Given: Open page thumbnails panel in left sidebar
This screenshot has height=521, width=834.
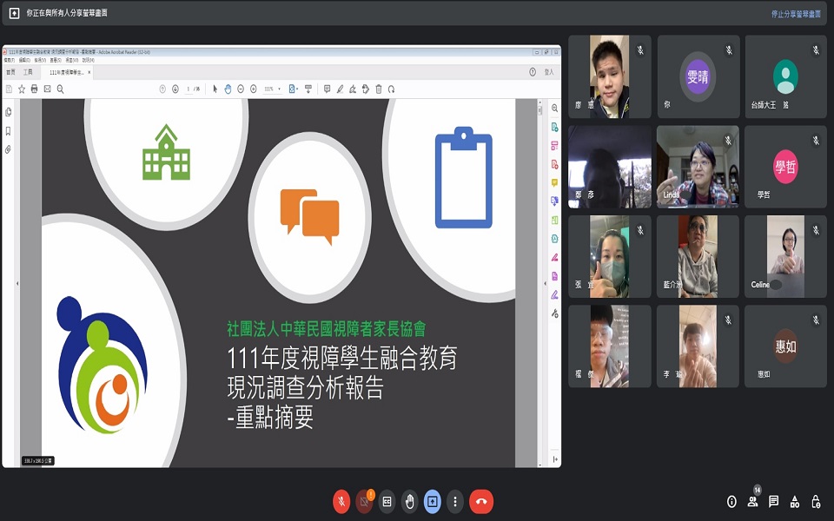Looking at the screenshot, I should pyautogui.click(x=9, y=112).
